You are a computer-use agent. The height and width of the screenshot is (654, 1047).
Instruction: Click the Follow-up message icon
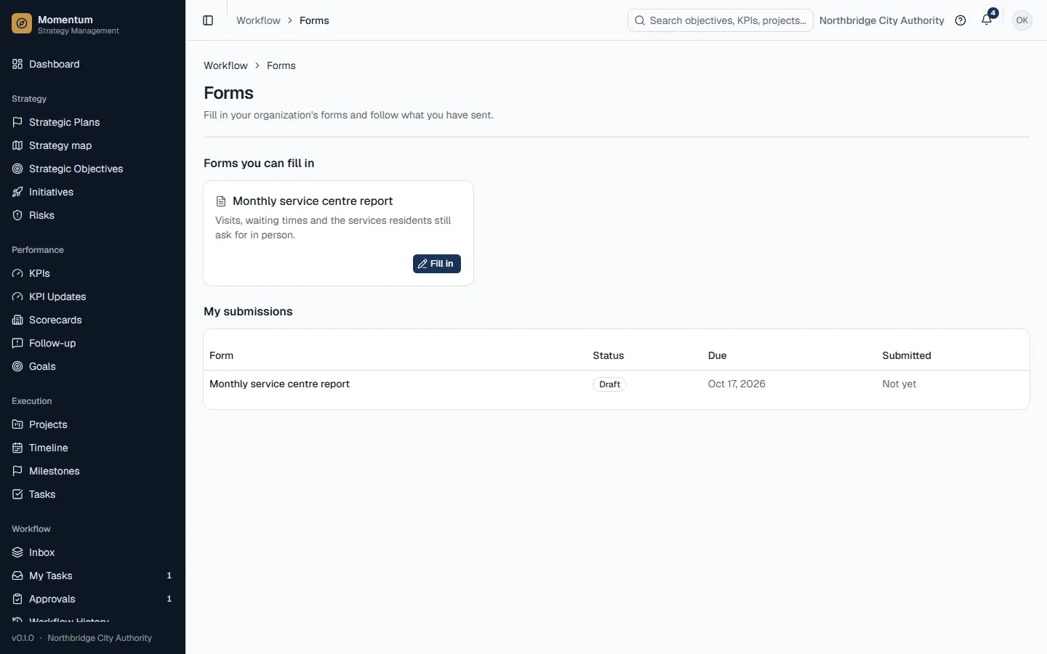pos(17,343)
